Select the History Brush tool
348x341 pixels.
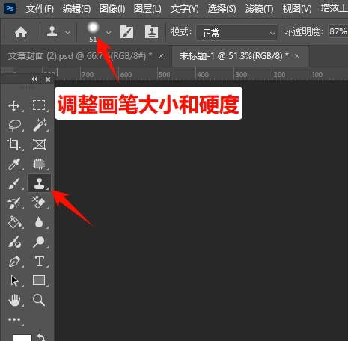pyautogui.click(x=14, y=203)
